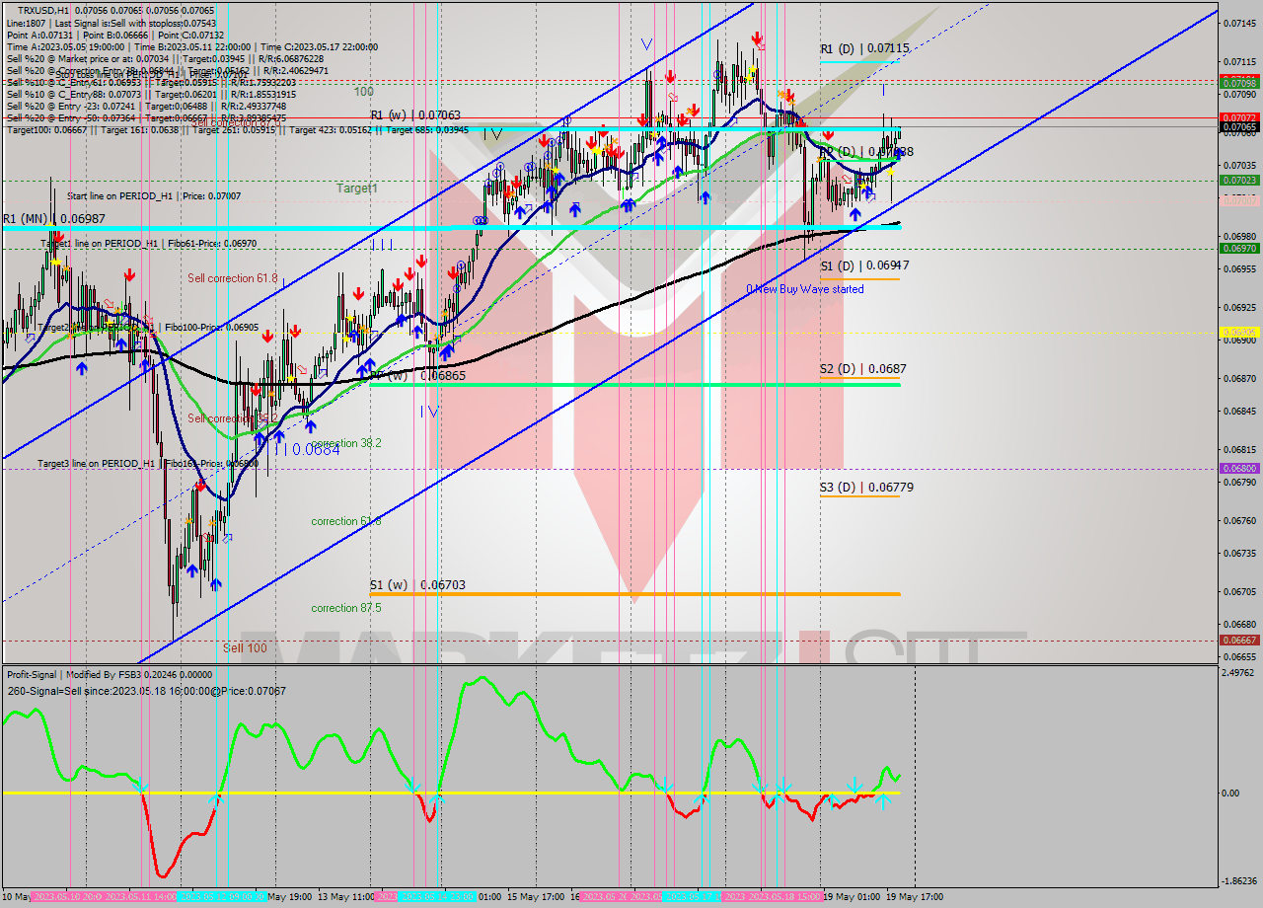This screenshot has height=908, width=1263.
Task: Click the green 'Target1' label
Action: tap(356, 188)
